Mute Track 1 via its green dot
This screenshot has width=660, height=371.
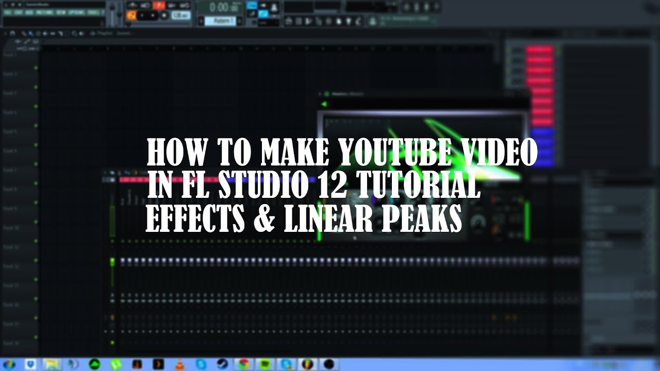tap(36, 68)
